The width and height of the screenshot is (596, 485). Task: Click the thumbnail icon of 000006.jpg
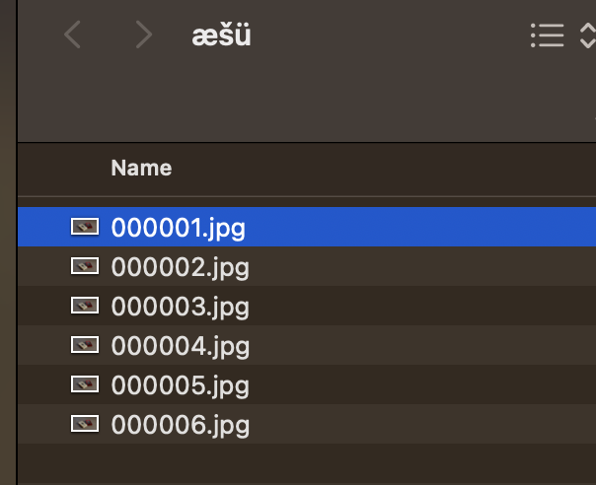point(86,425)
